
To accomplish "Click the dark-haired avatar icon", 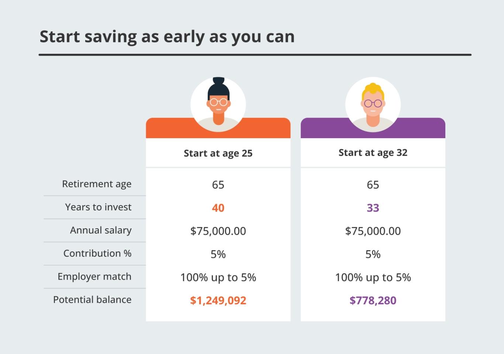I will [218, 104].
